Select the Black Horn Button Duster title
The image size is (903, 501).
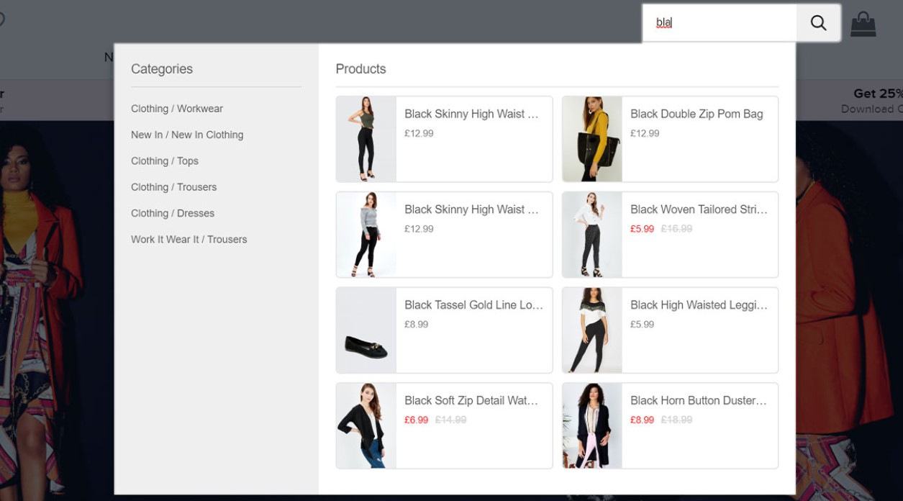tap(699, 401)
